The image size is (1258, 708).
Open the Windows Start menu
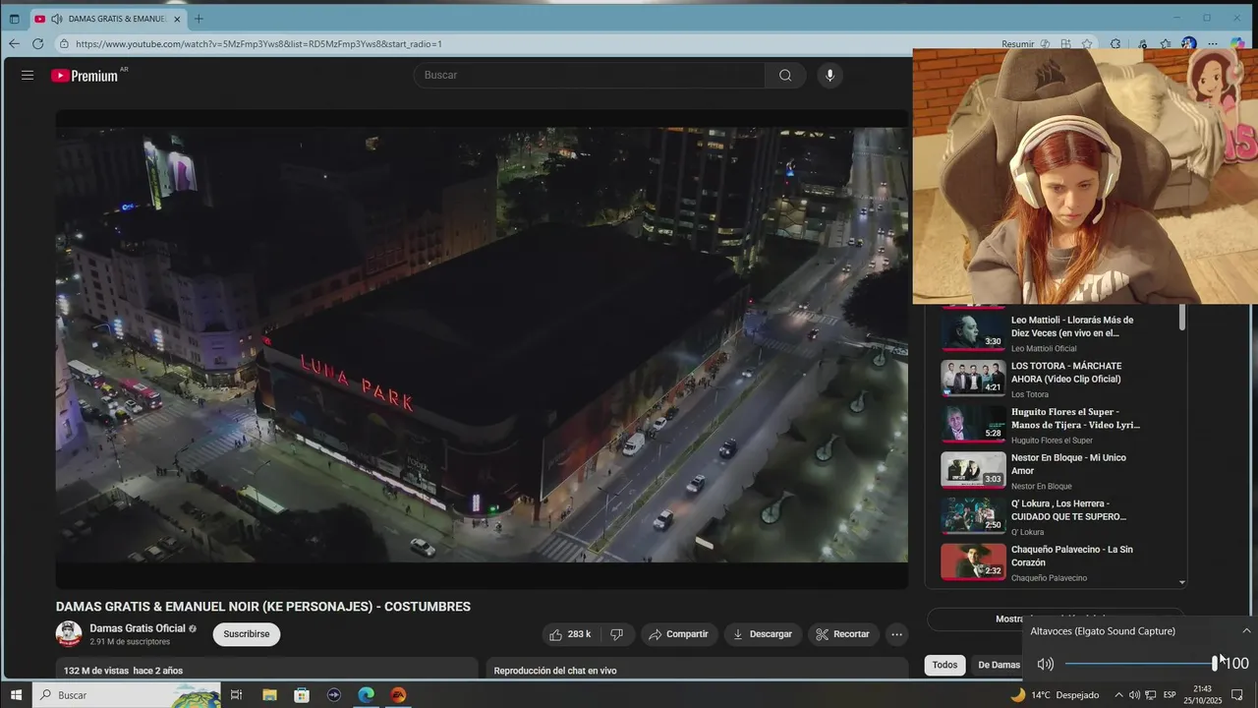click(x=16, y=695)
